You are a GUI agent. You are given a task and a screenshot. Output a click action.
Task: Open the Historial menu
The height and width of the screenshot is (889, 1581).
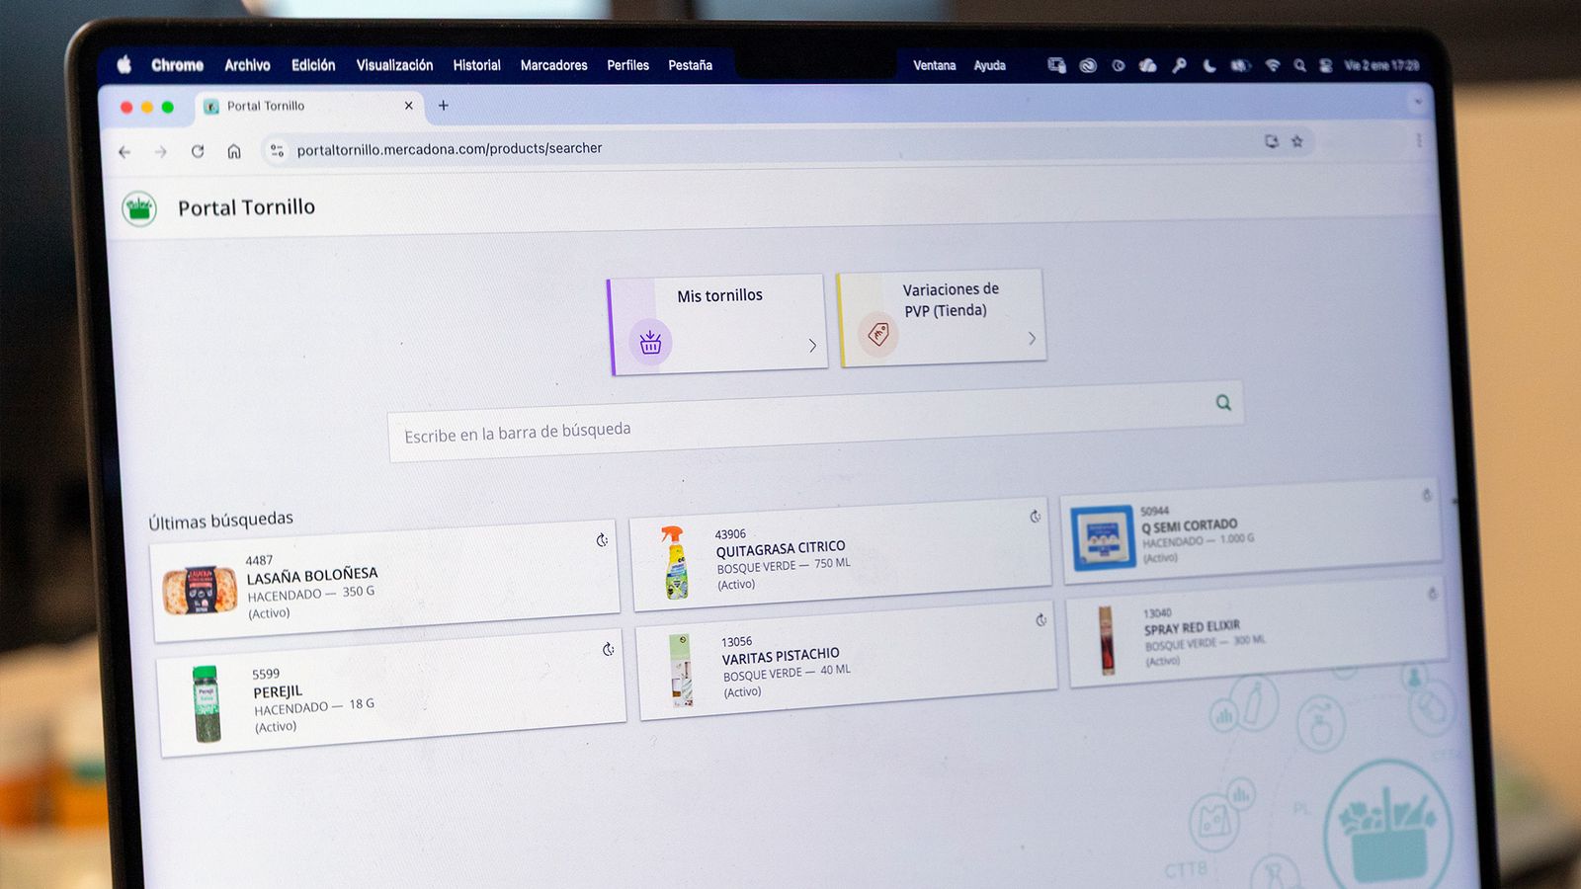(476, 65)
